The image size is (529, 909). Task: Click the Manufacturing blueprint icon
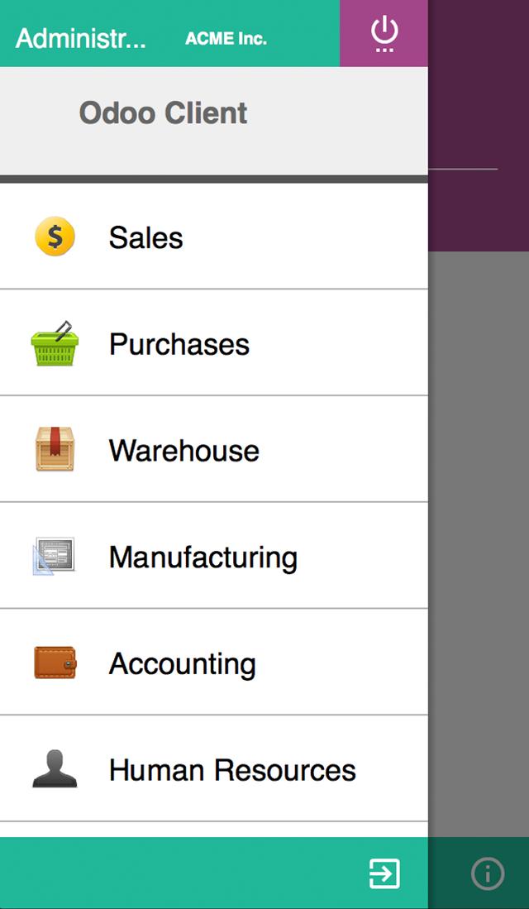[x=55, y=556]
